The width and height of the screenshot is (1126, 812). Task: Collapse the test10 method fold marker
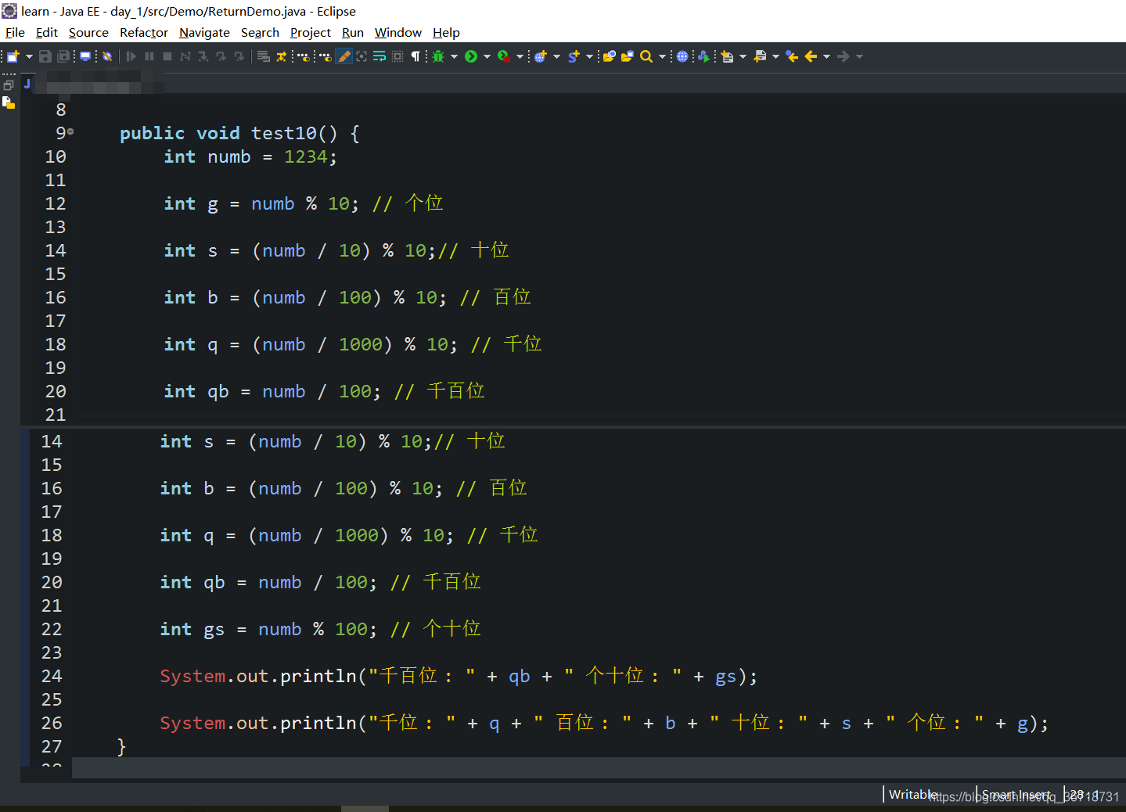pos(70,131)
